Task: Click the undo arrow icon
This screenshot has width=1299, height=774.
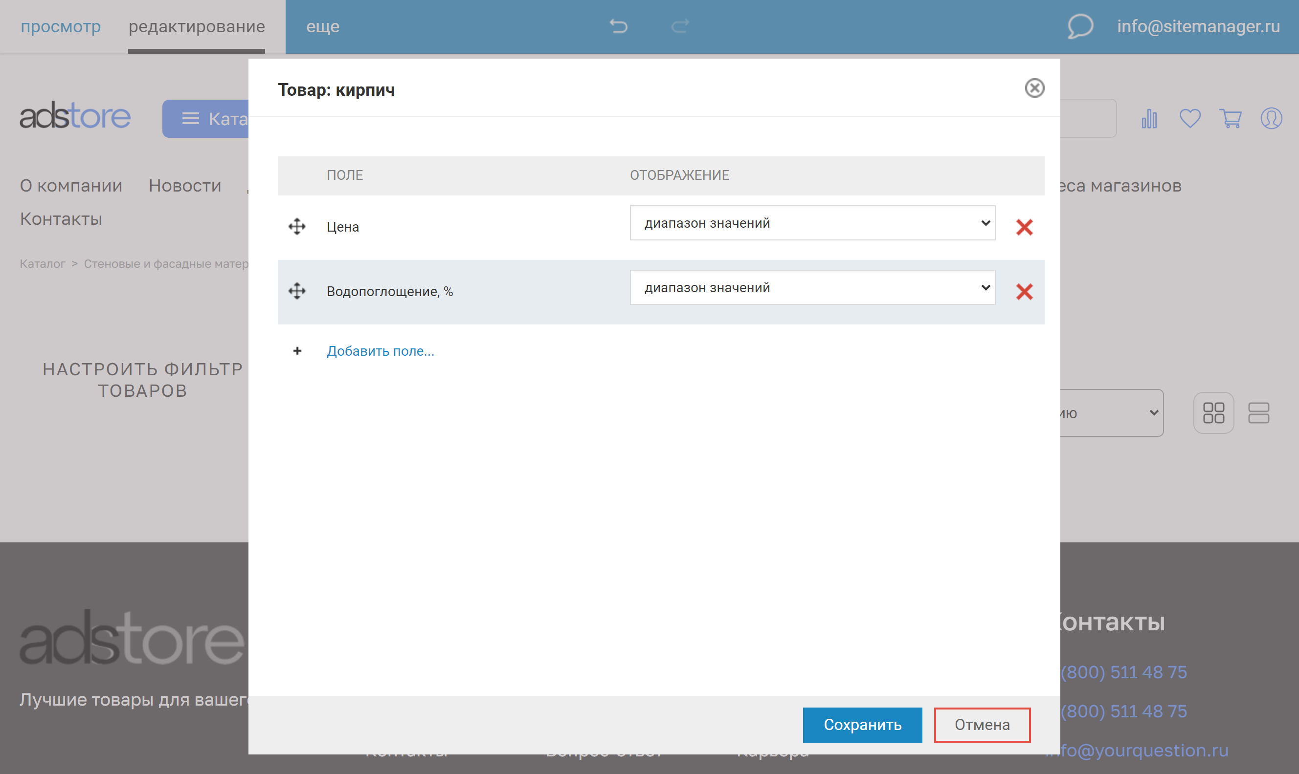Action: [x=619, y=26]
